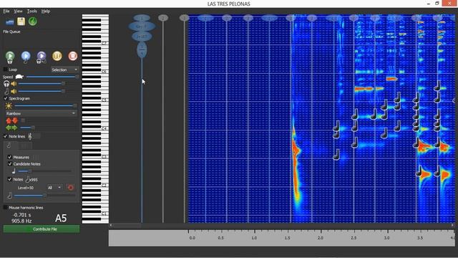
Task: Open the Tools menu
Action: (31, 11)
